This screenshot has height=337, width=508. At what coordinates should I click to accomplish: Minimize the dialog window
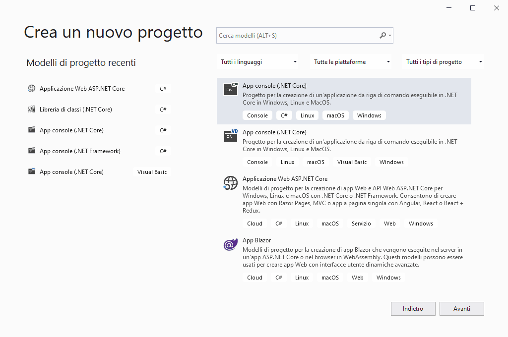[x=448, y=8]
